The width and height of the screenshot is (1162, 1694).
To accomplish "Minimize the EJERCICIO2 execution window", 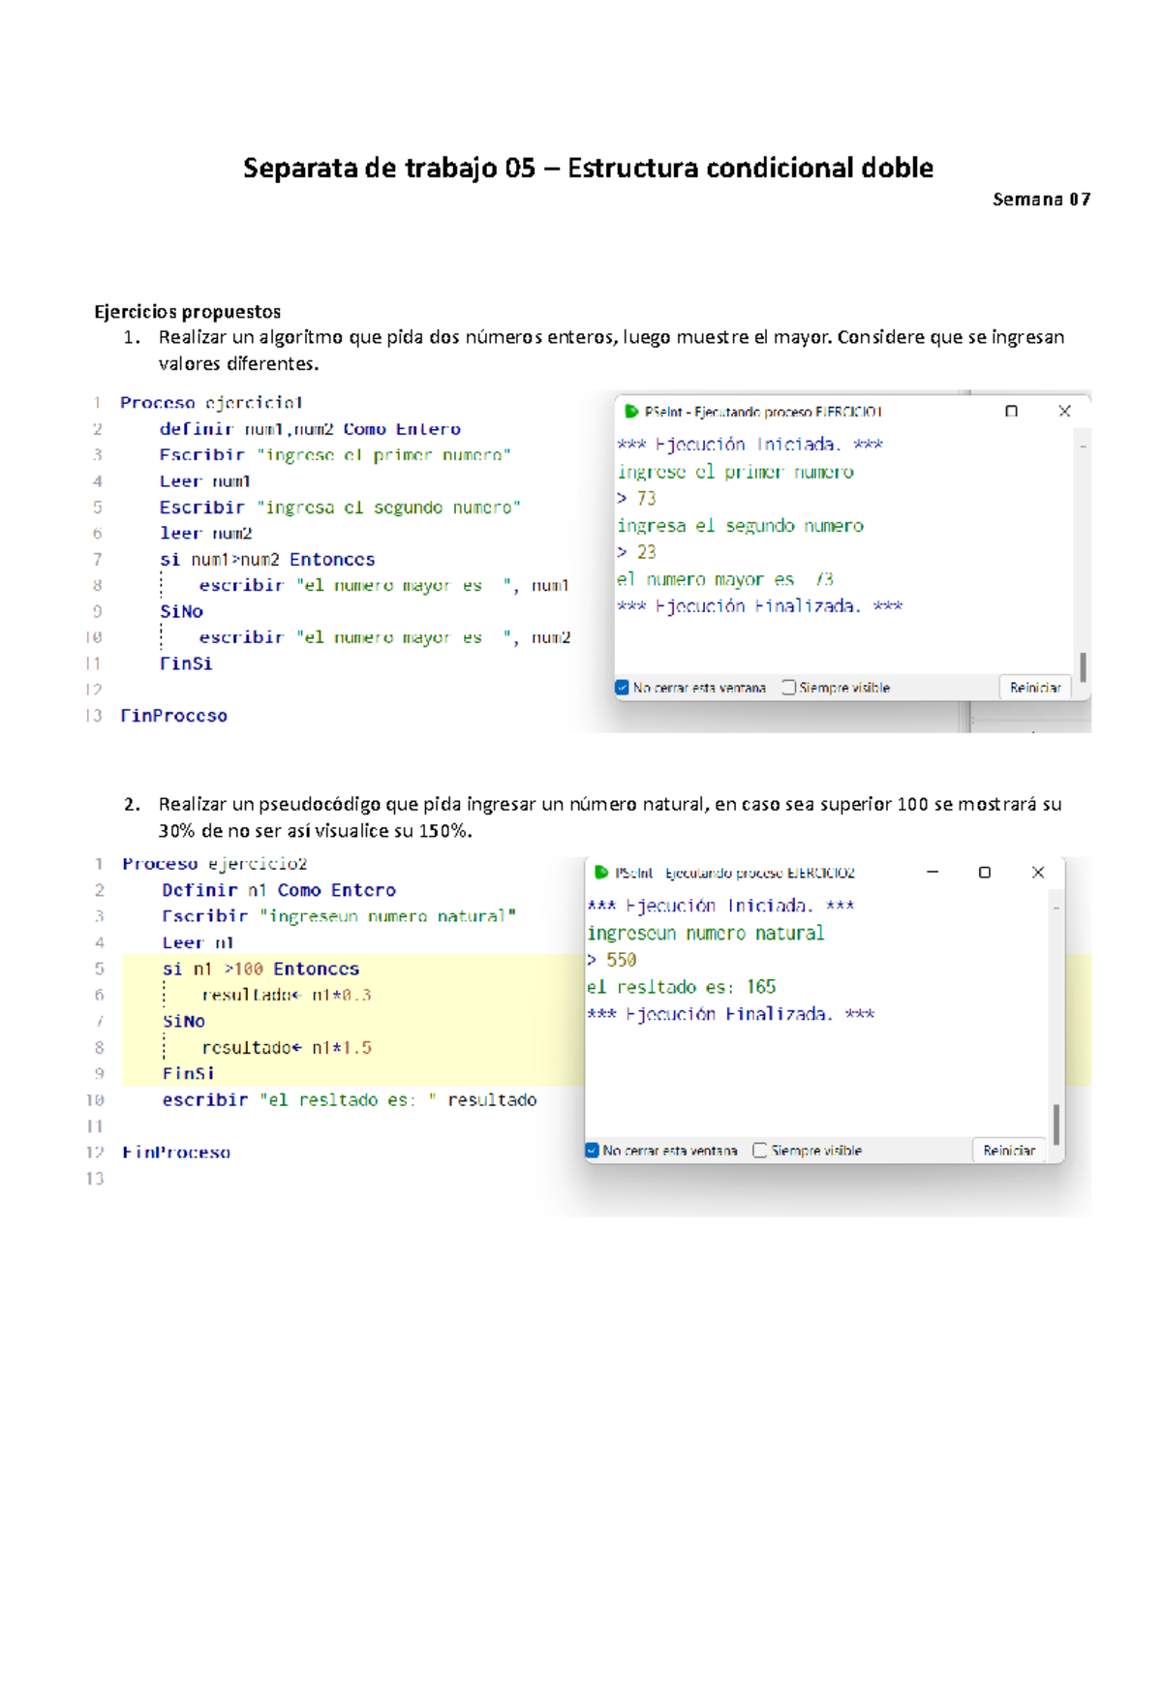I will pyautogui.click(x=933, y=873).
